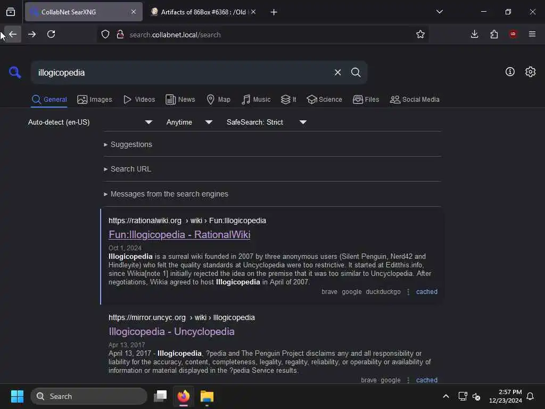Image resolution: width=545 pixels, height=409 pixels.
Task: Click brave engine on RationalWiki result
Action: pyautogui.click(x=329, y=292)
